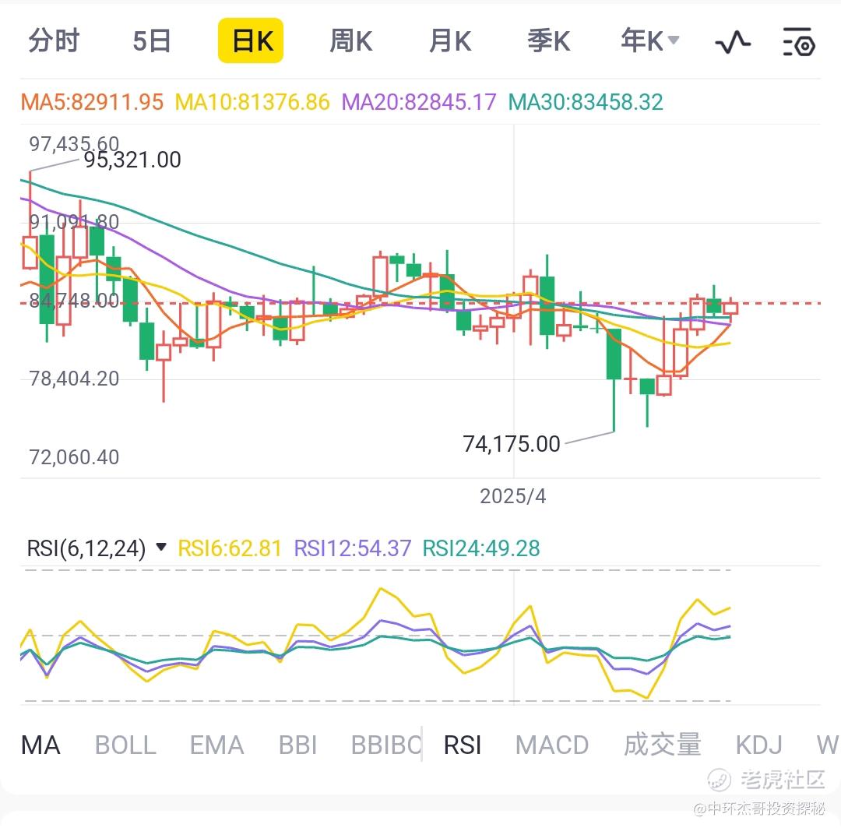Switch to the KDJ sub-indicator
841x828 pixels.
point(759,745)
